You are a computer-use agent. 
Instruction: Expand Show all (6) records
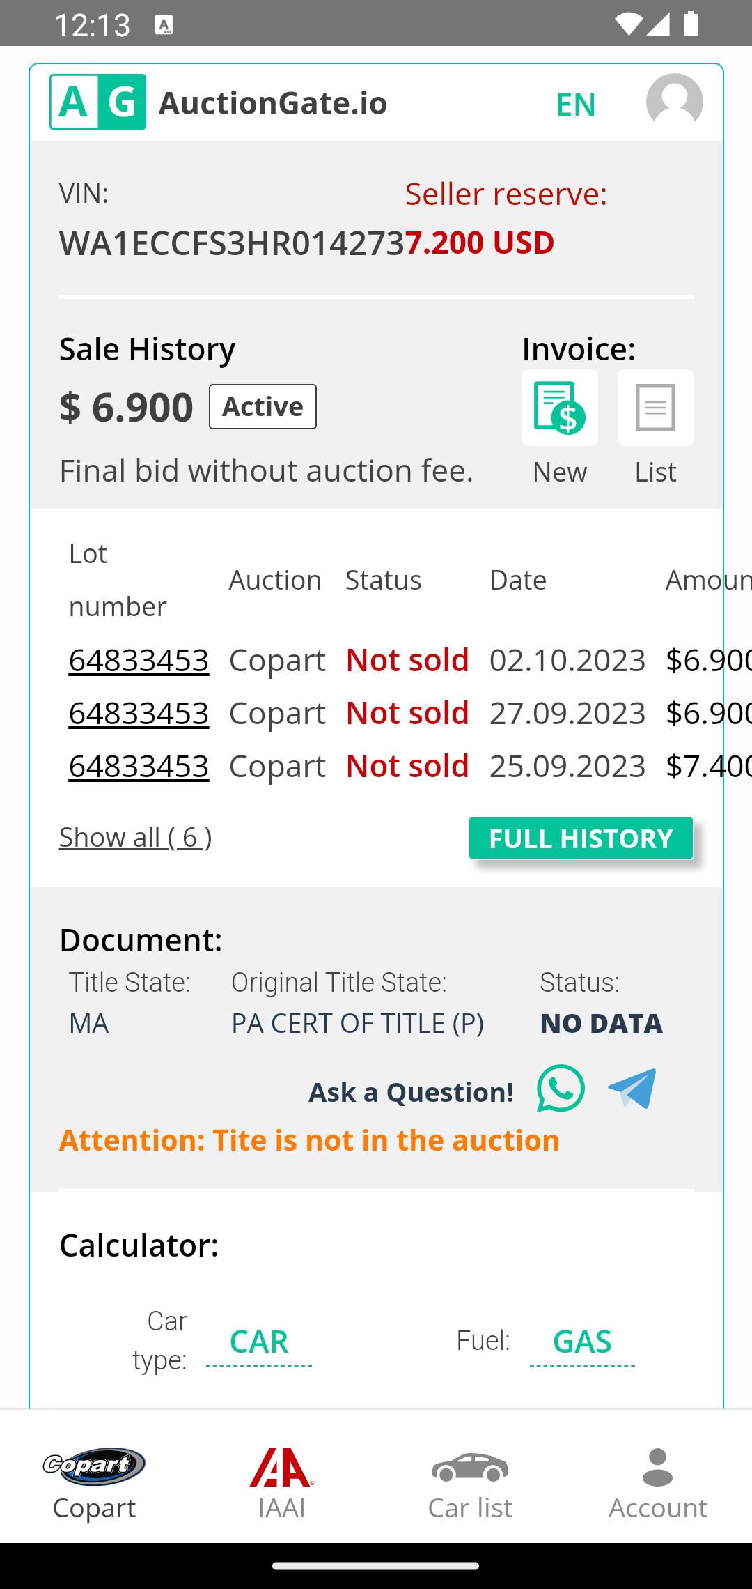pyautogui.click(x=136, y=837)
